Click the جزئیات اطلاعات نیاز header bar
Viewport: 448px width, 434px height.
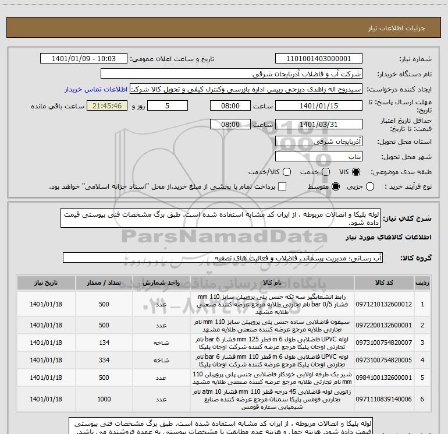(x=224, y=28)
